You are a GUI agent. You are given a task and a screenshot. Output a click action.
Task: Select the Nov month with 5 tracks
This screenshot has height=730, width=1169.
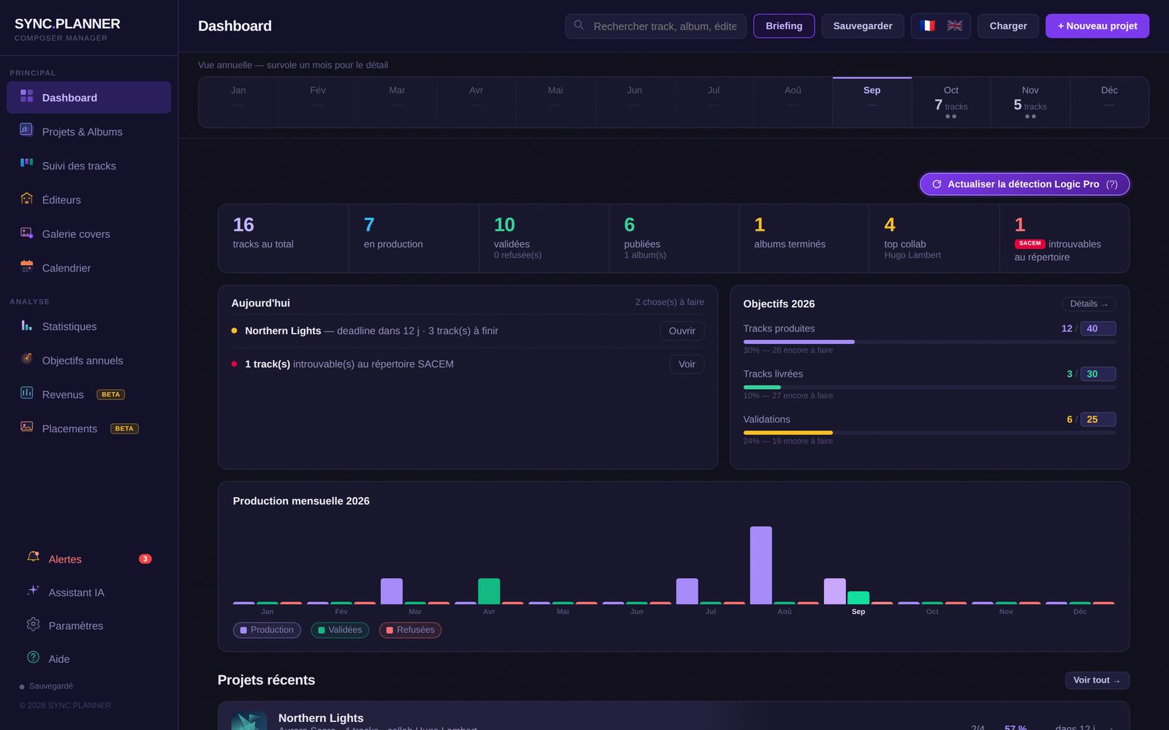click(x=1030, y=102)
